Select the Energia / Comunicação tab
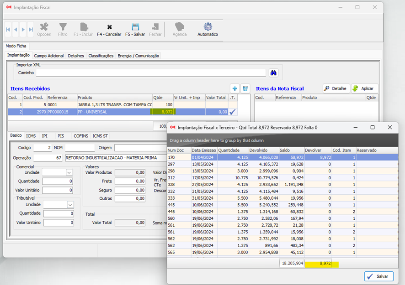 point(138,56)
